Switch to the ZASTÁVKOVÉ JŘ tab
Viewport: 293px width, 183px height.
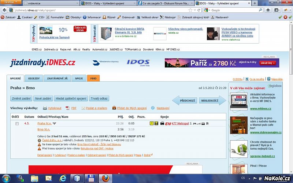point(57,78)
